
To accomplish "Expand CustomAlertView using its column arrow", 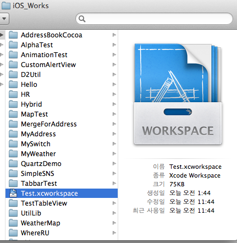I will 114,64.
